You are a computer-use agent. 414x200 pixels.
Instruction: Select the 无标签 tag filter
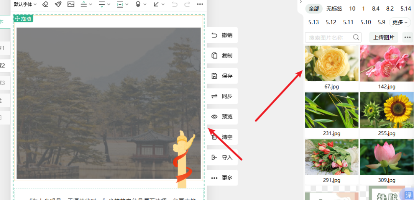pos(334,8)
